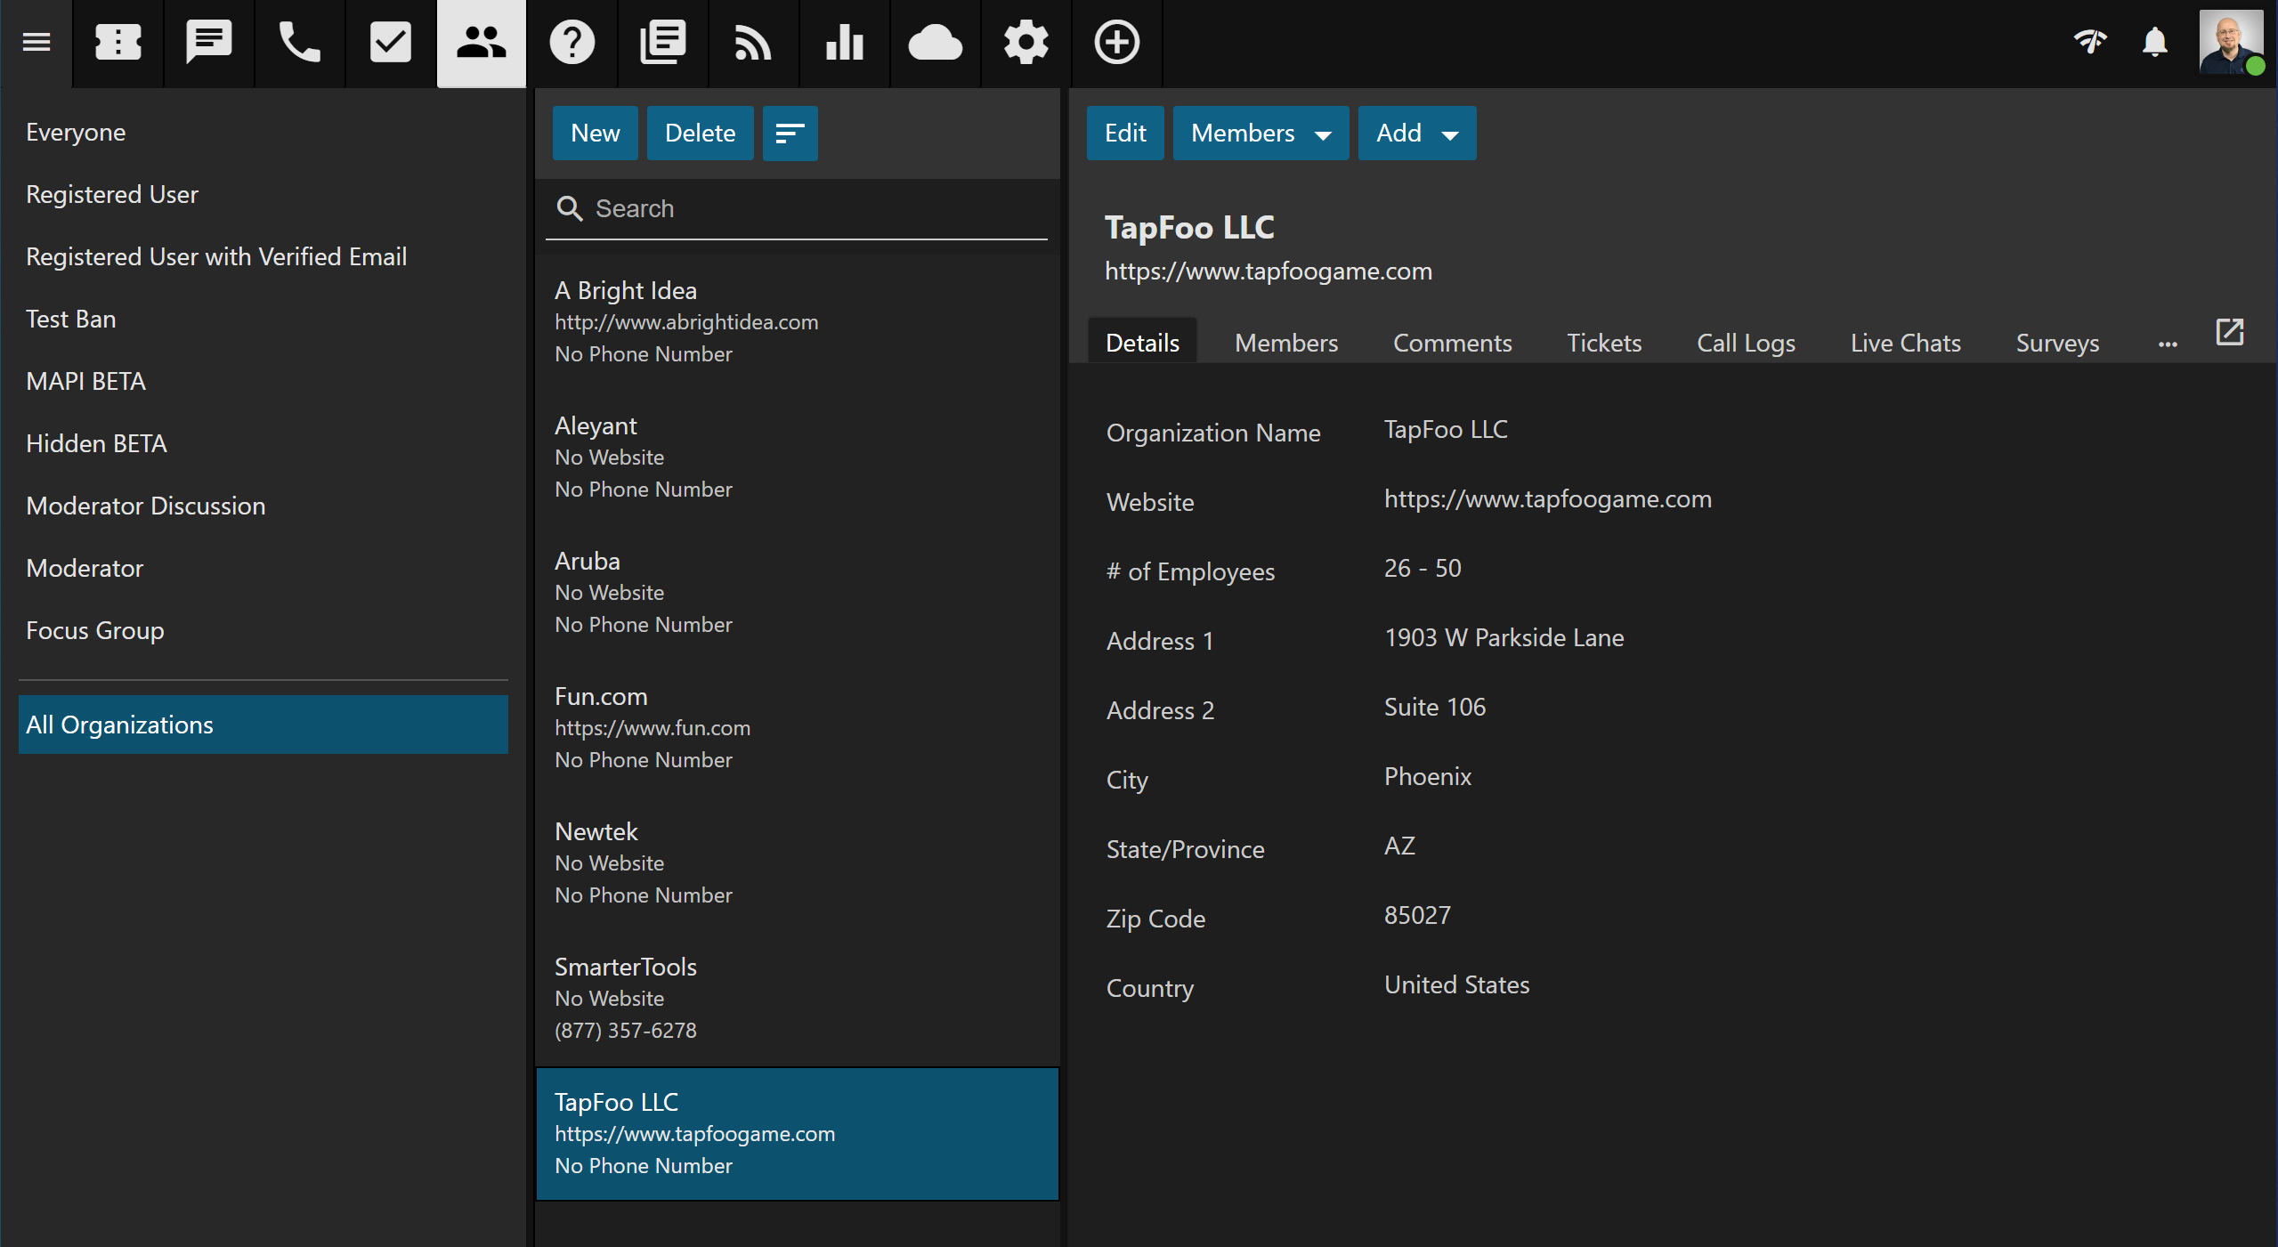Switch to the Details tab
Screen dimensions: 2278x1247
(x=1142, y=343)
